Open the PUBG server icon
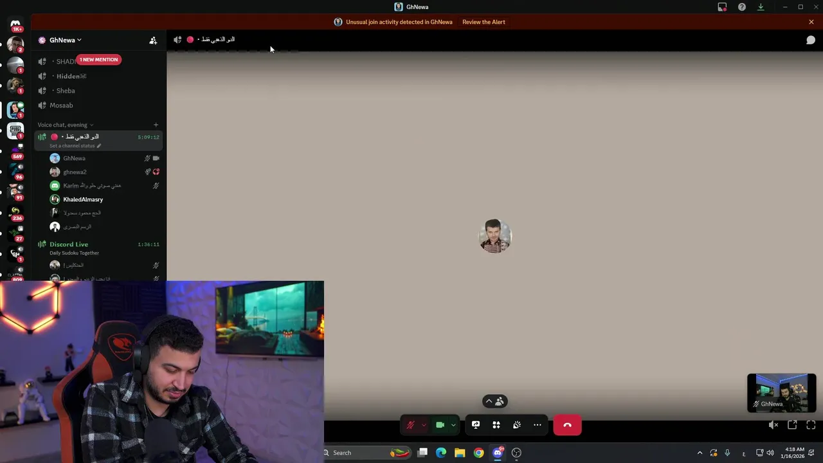The image size is (823, 463). [x=15, y=131]
